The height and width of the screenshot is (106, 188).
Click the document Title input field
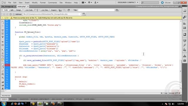96,10
